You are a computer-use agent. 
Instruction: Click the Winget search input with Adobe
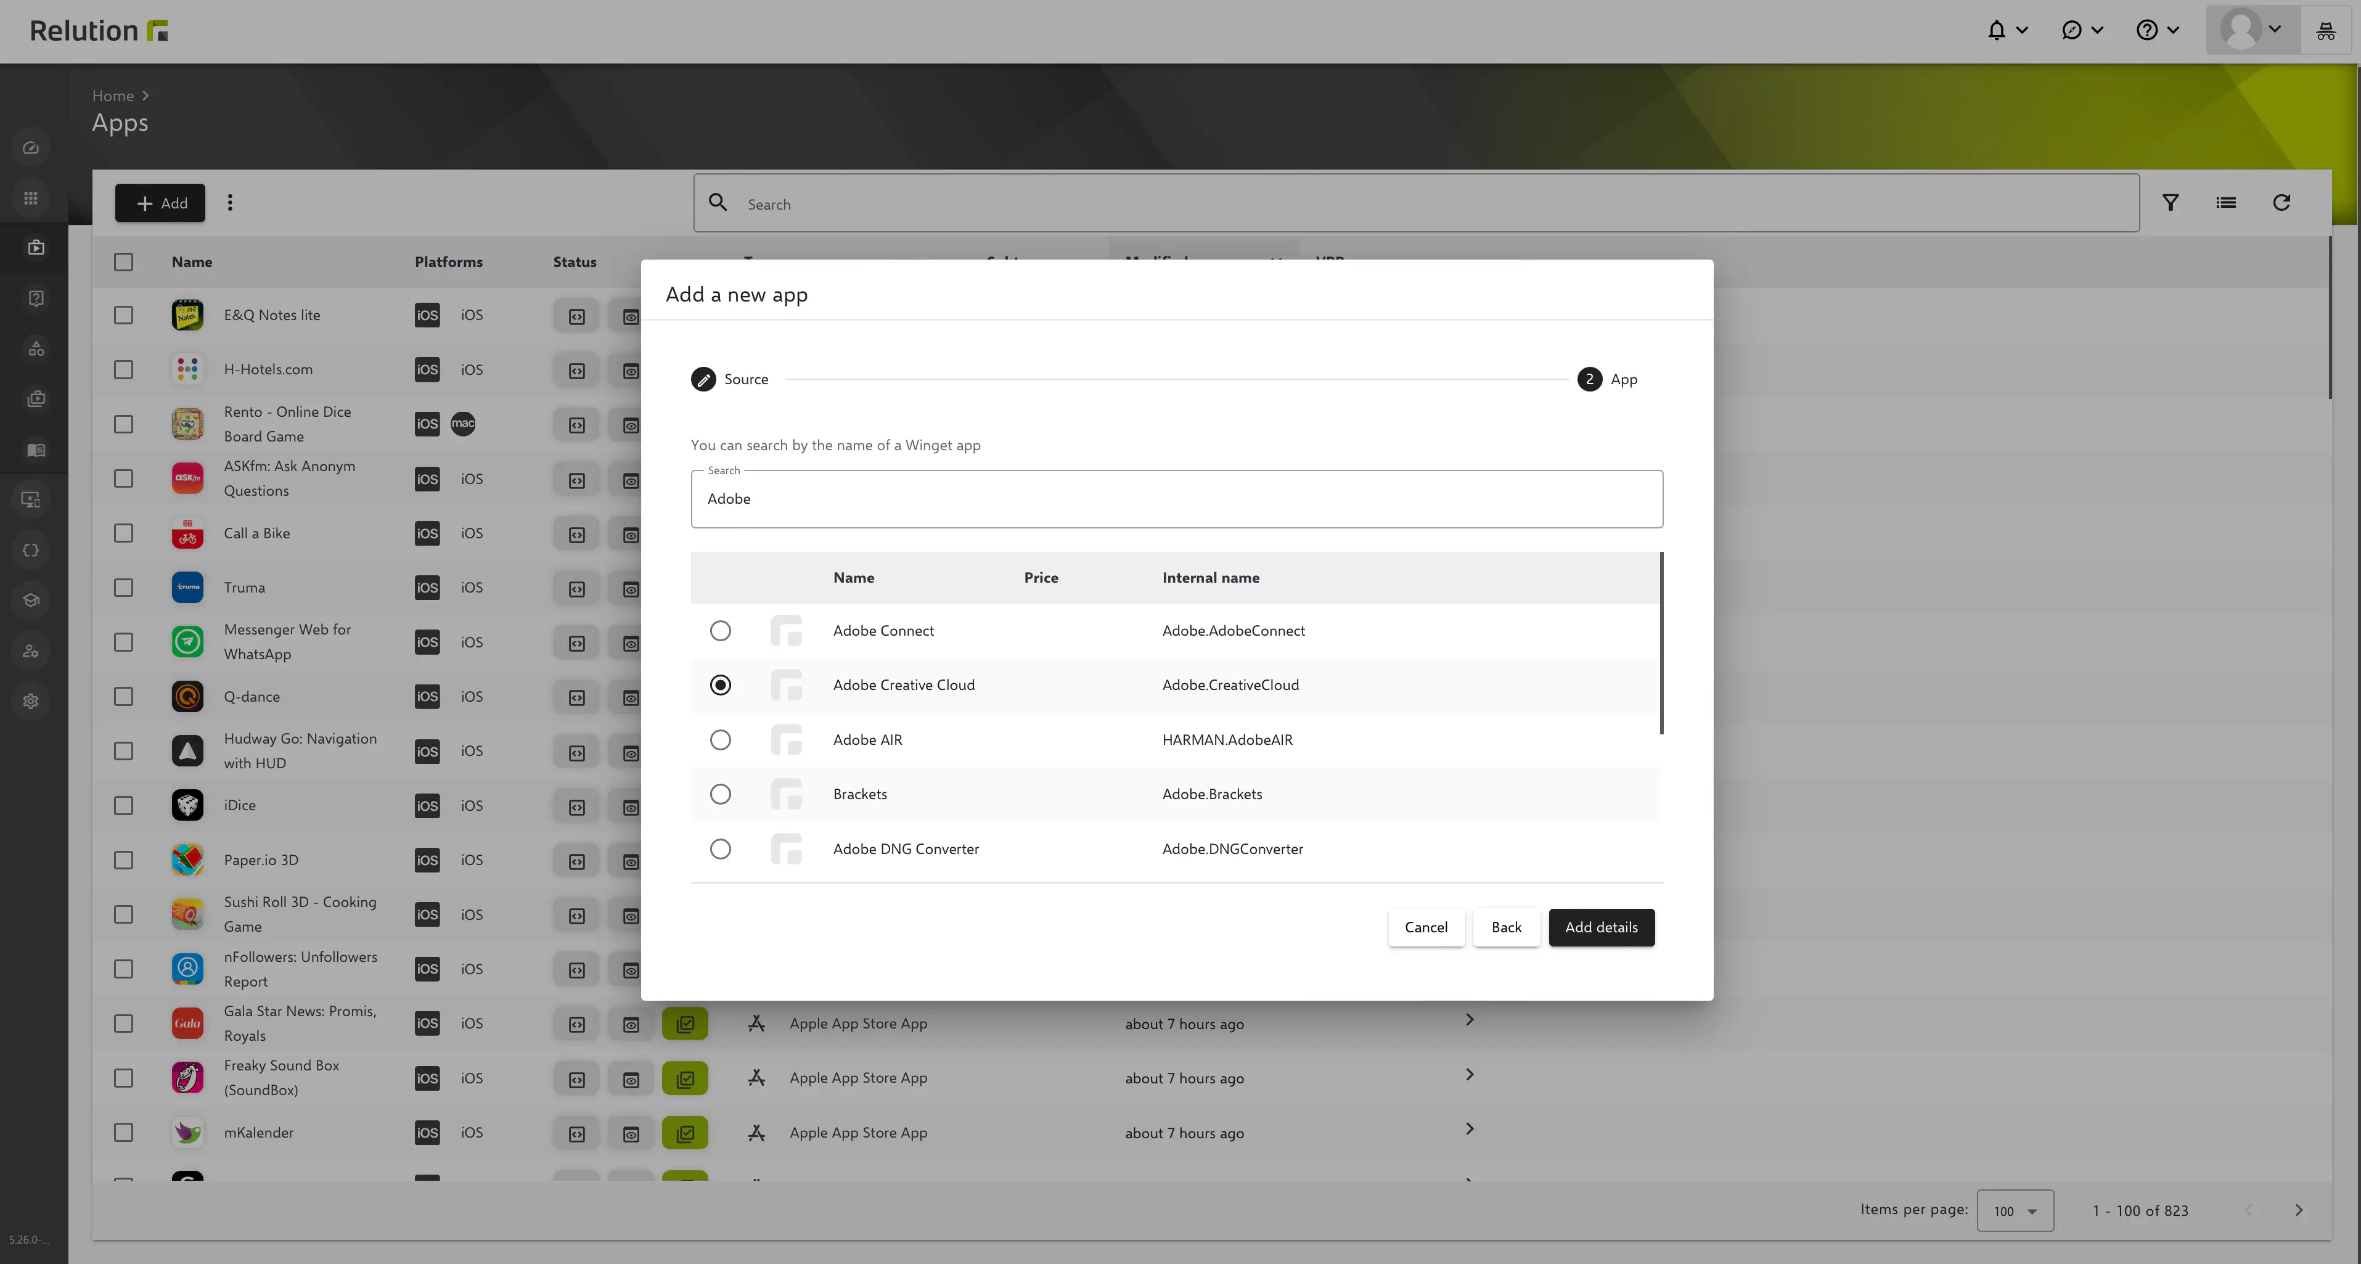point(1176,499)
